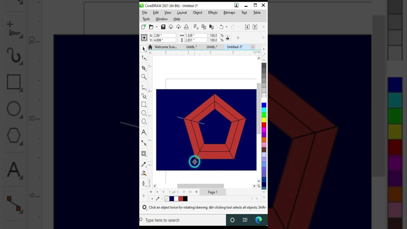Select the Freehand drawing tool
Image resolution: width=407 pixels, height=229 pixels.
click(x=144, y=87)
